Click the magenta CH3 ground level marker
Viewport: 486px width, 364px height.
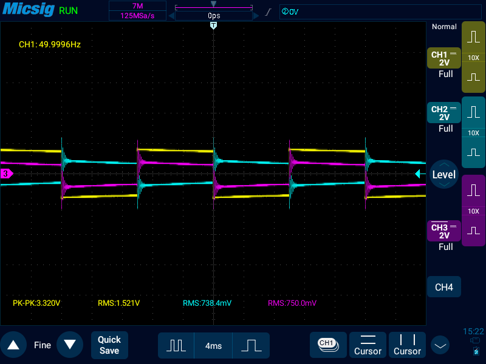click(x=6, y=174)
